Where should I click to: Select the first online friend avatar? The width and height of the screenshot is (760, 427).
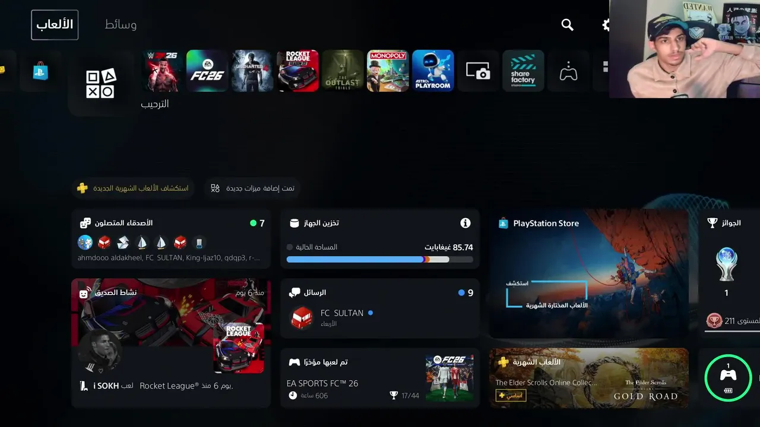point(85,242)
